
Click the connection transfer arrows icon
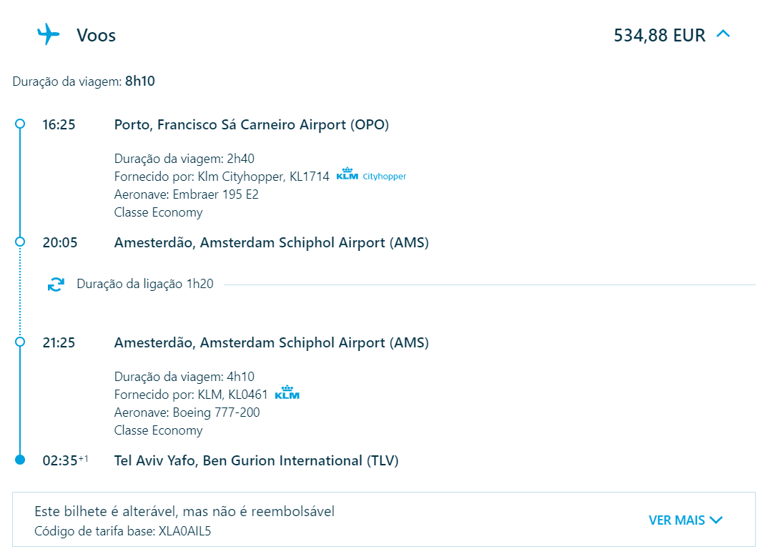point(56,284)
